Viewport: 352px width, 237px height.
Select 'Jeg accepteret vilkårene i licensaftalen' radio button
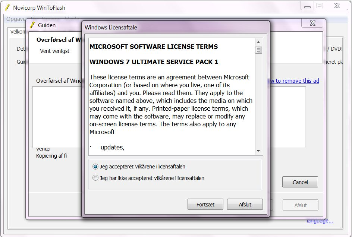95,167
